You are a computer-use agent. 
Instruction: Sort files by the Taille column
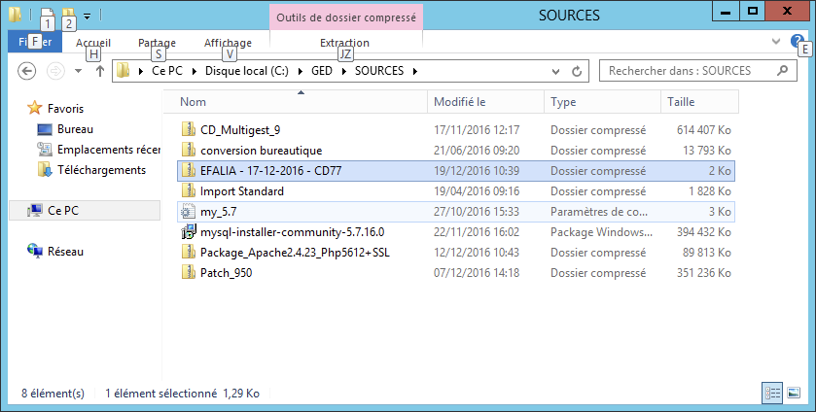(x=681, y=102)
